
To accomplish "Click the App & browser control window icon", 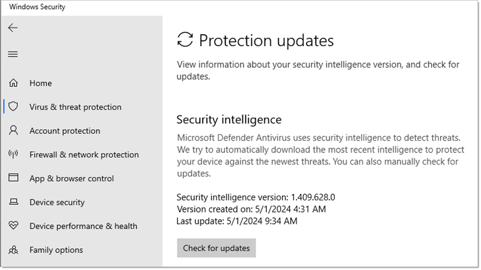I will click(13, 178).
